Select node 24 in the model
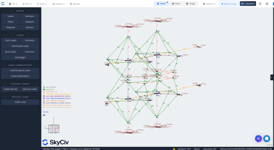274x150 pixels. [x=128, y=123]
